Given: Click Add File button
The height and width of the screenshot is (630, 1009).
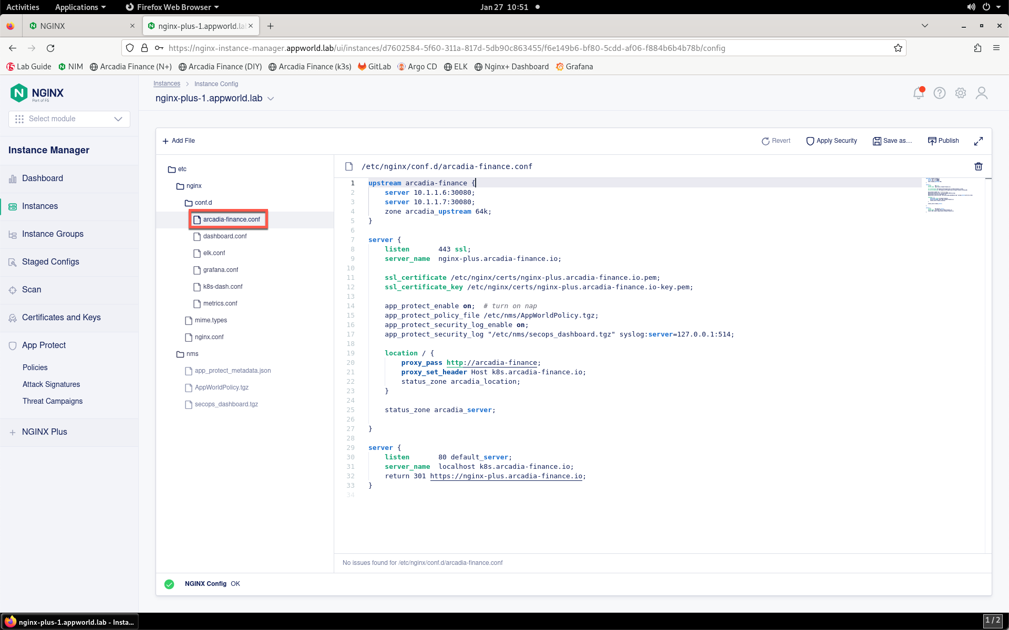Looking at the screenshot, I should click(x=179, y=141).
